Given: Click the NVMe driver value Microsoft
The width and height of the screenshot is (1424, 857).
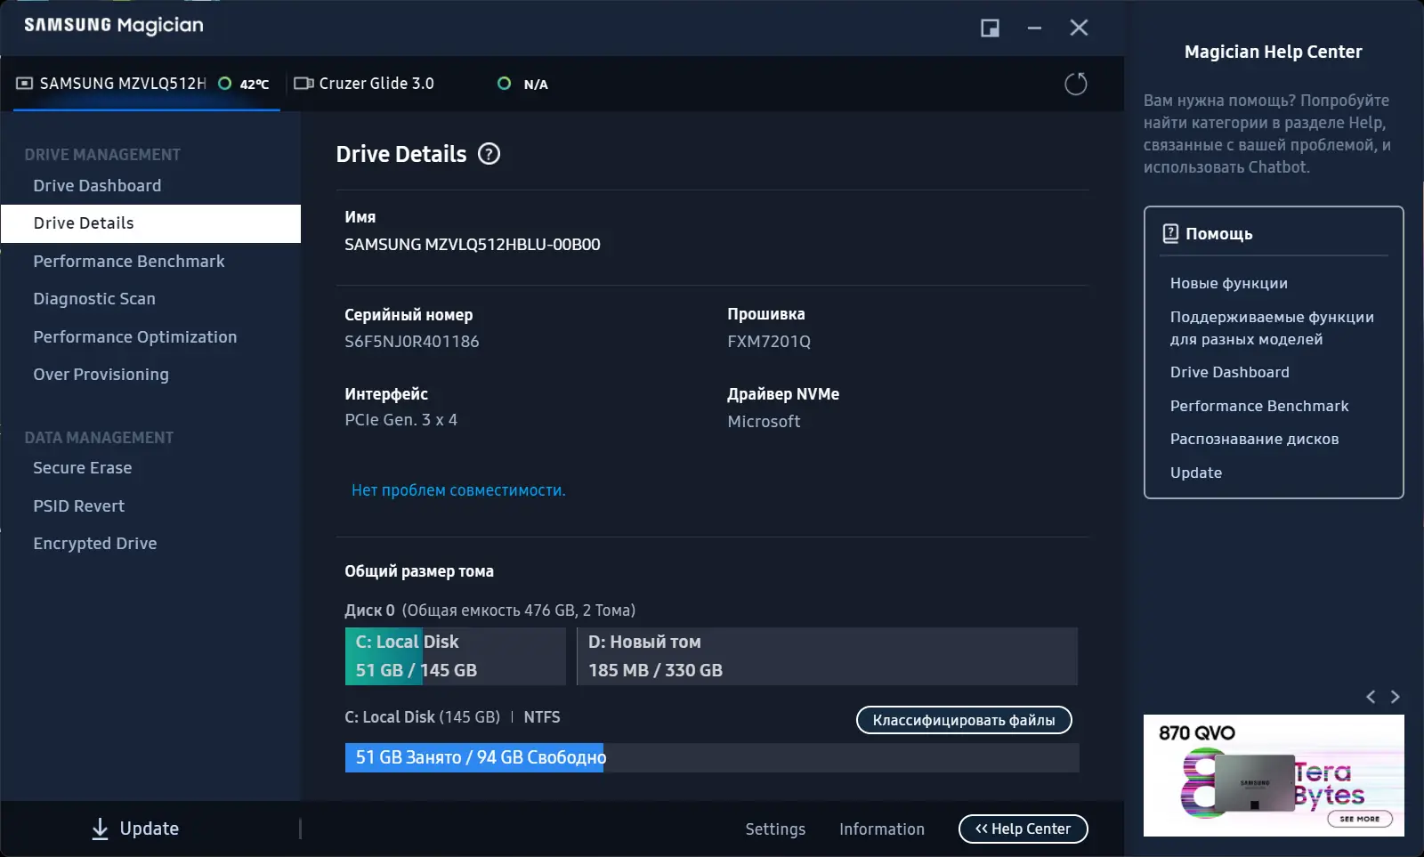Looking at the screenshot, I should (x=764, y=421).
